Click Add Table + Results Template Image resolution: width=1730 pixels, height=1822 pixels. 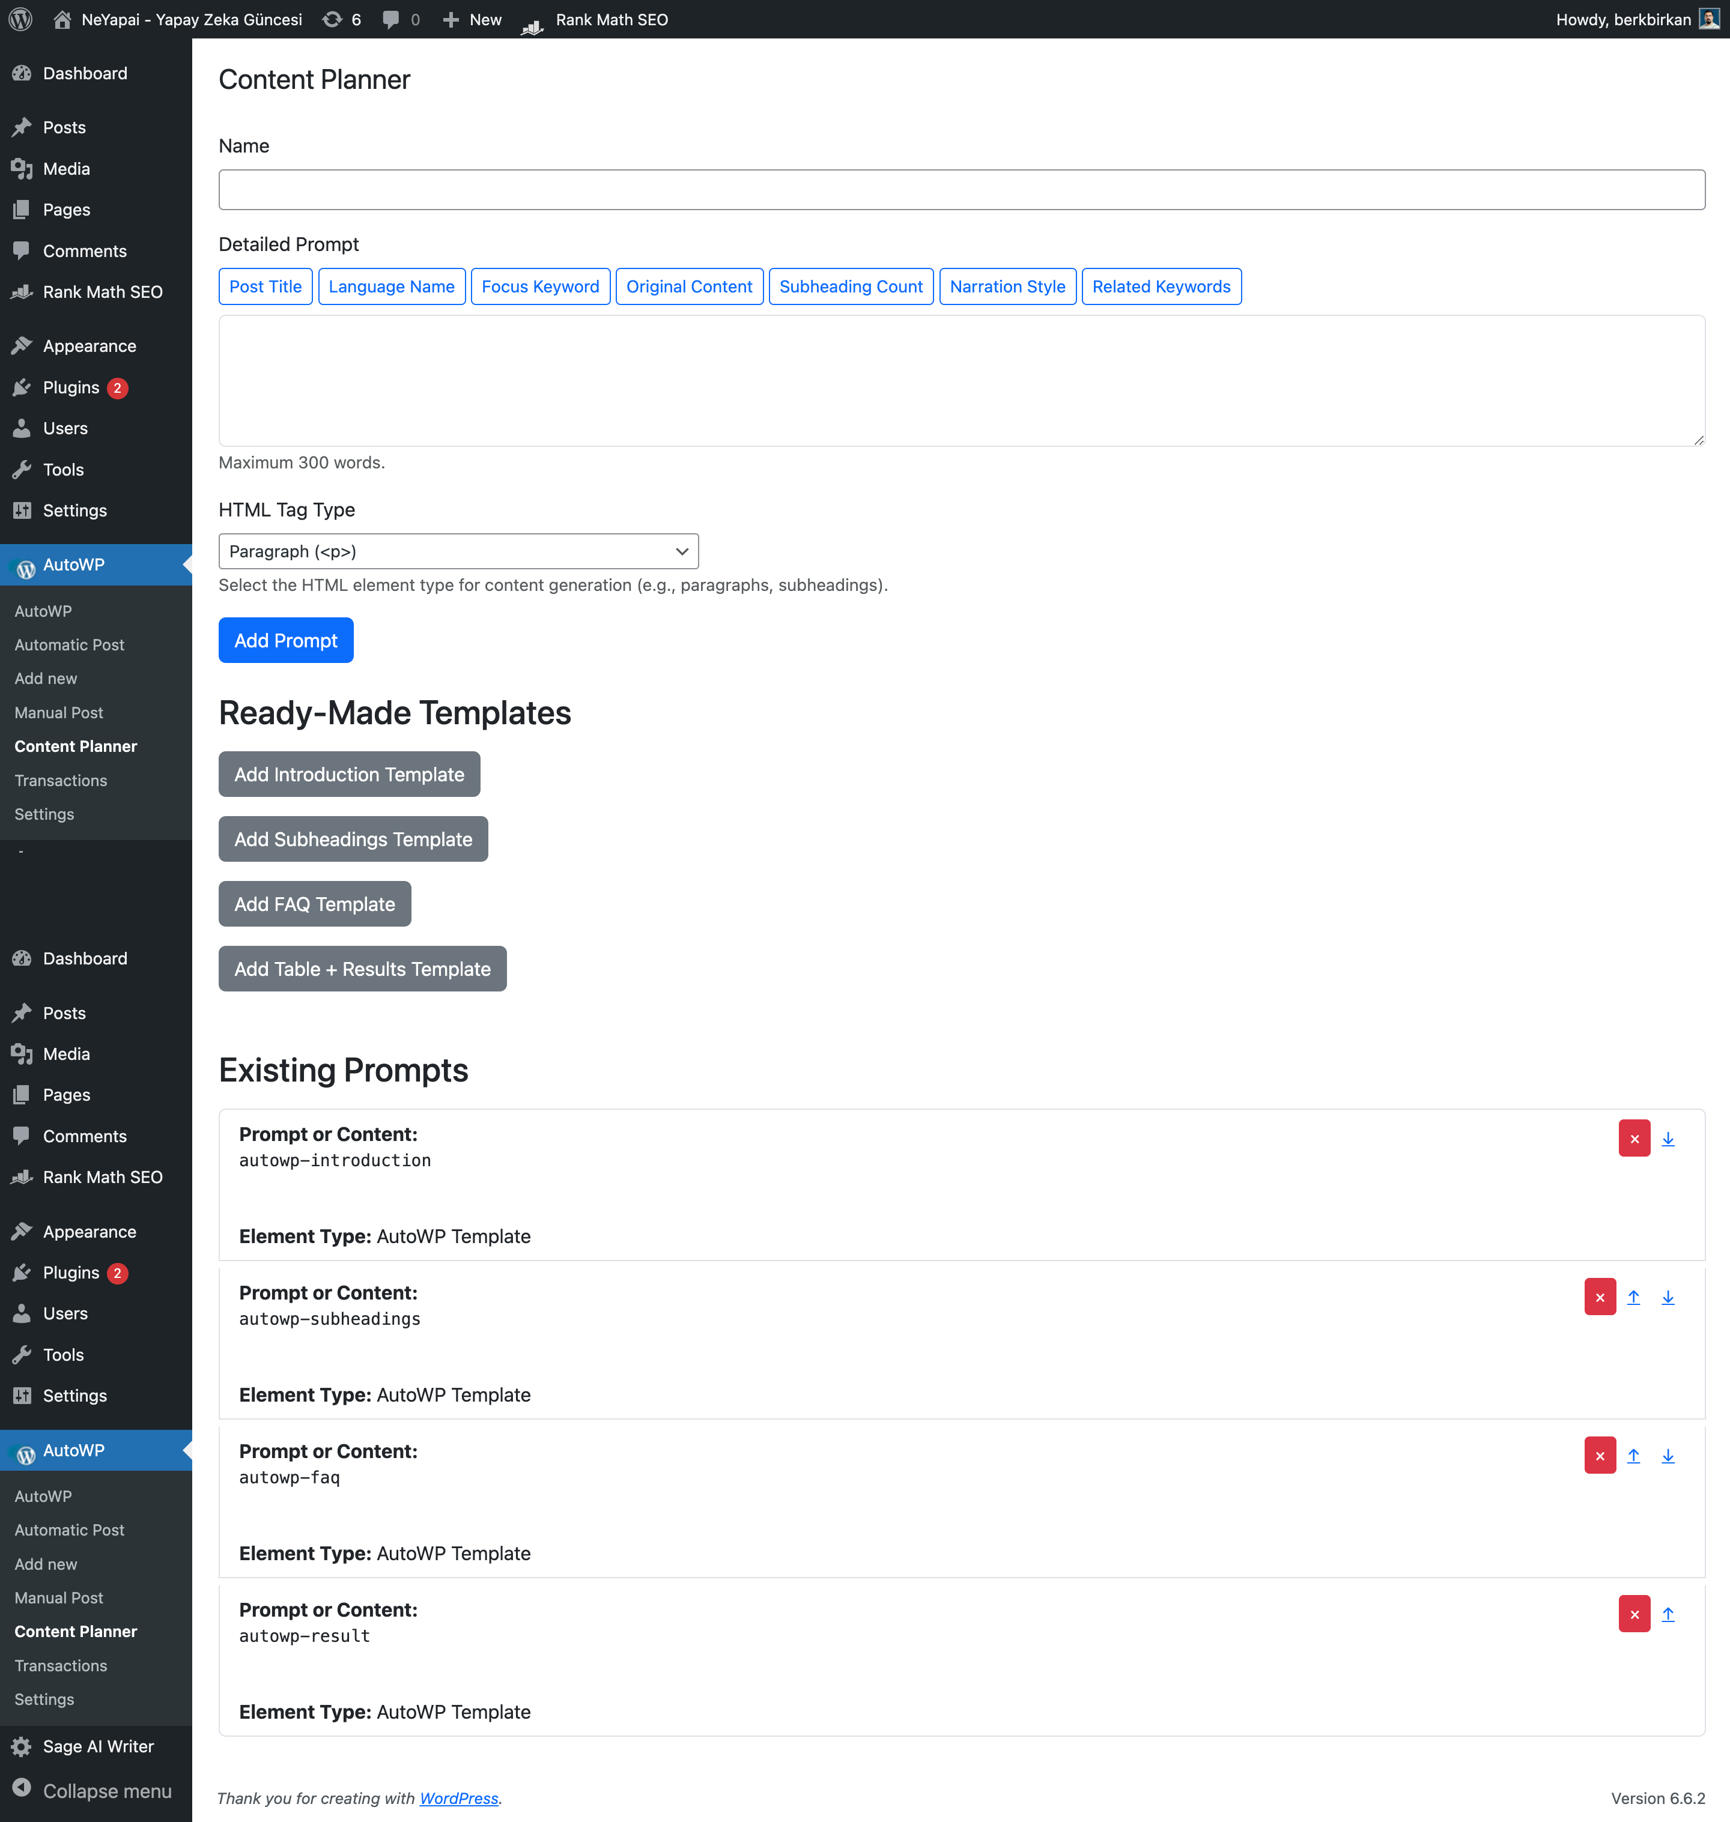[362, 969]
